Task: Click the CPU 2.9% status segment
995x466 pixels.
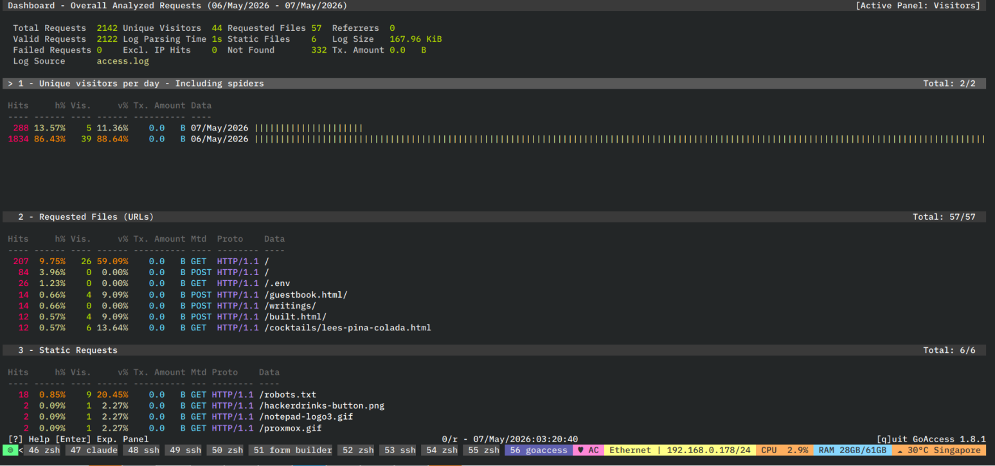Action: pos(785,451)
